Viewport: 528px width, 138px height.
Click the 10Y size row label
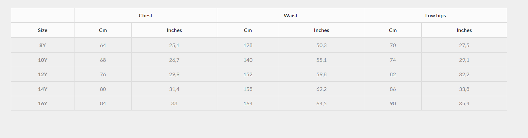(42, 60)
